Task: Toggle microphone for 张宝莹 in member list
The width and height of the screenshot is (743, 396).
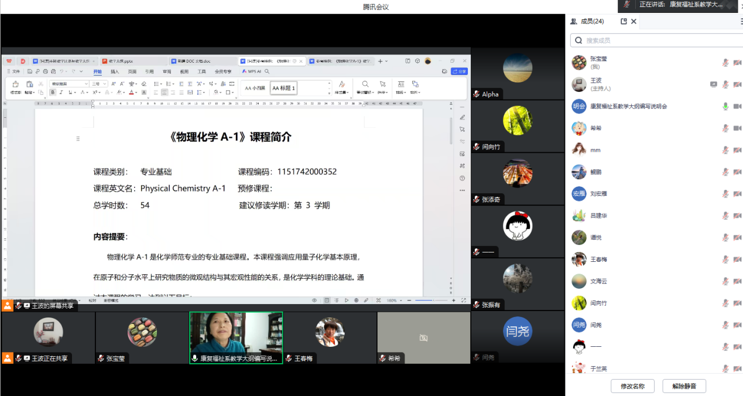Action: [725, 62]
